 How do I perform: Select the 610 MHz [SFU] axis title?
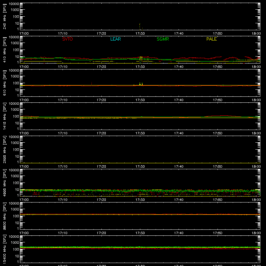[4, 83]
